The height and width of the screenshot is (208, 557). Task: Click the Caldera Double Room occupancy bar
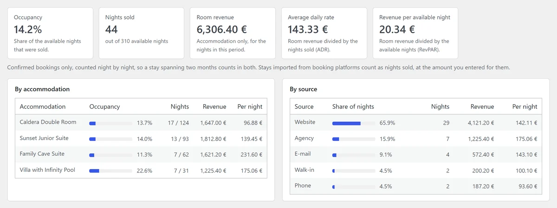click(110, 124)
